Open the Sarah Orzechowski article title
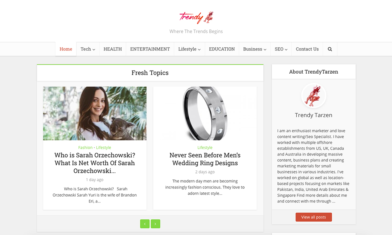 [95, 163]
